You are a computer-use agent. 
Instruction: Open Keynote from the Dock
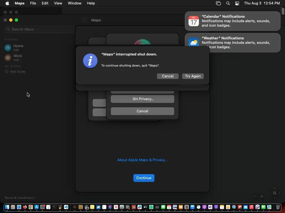point(193,207)
